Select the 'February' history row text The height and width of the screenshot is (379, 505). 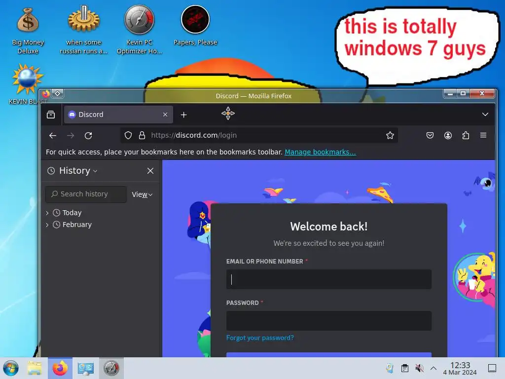coord(77,225)
